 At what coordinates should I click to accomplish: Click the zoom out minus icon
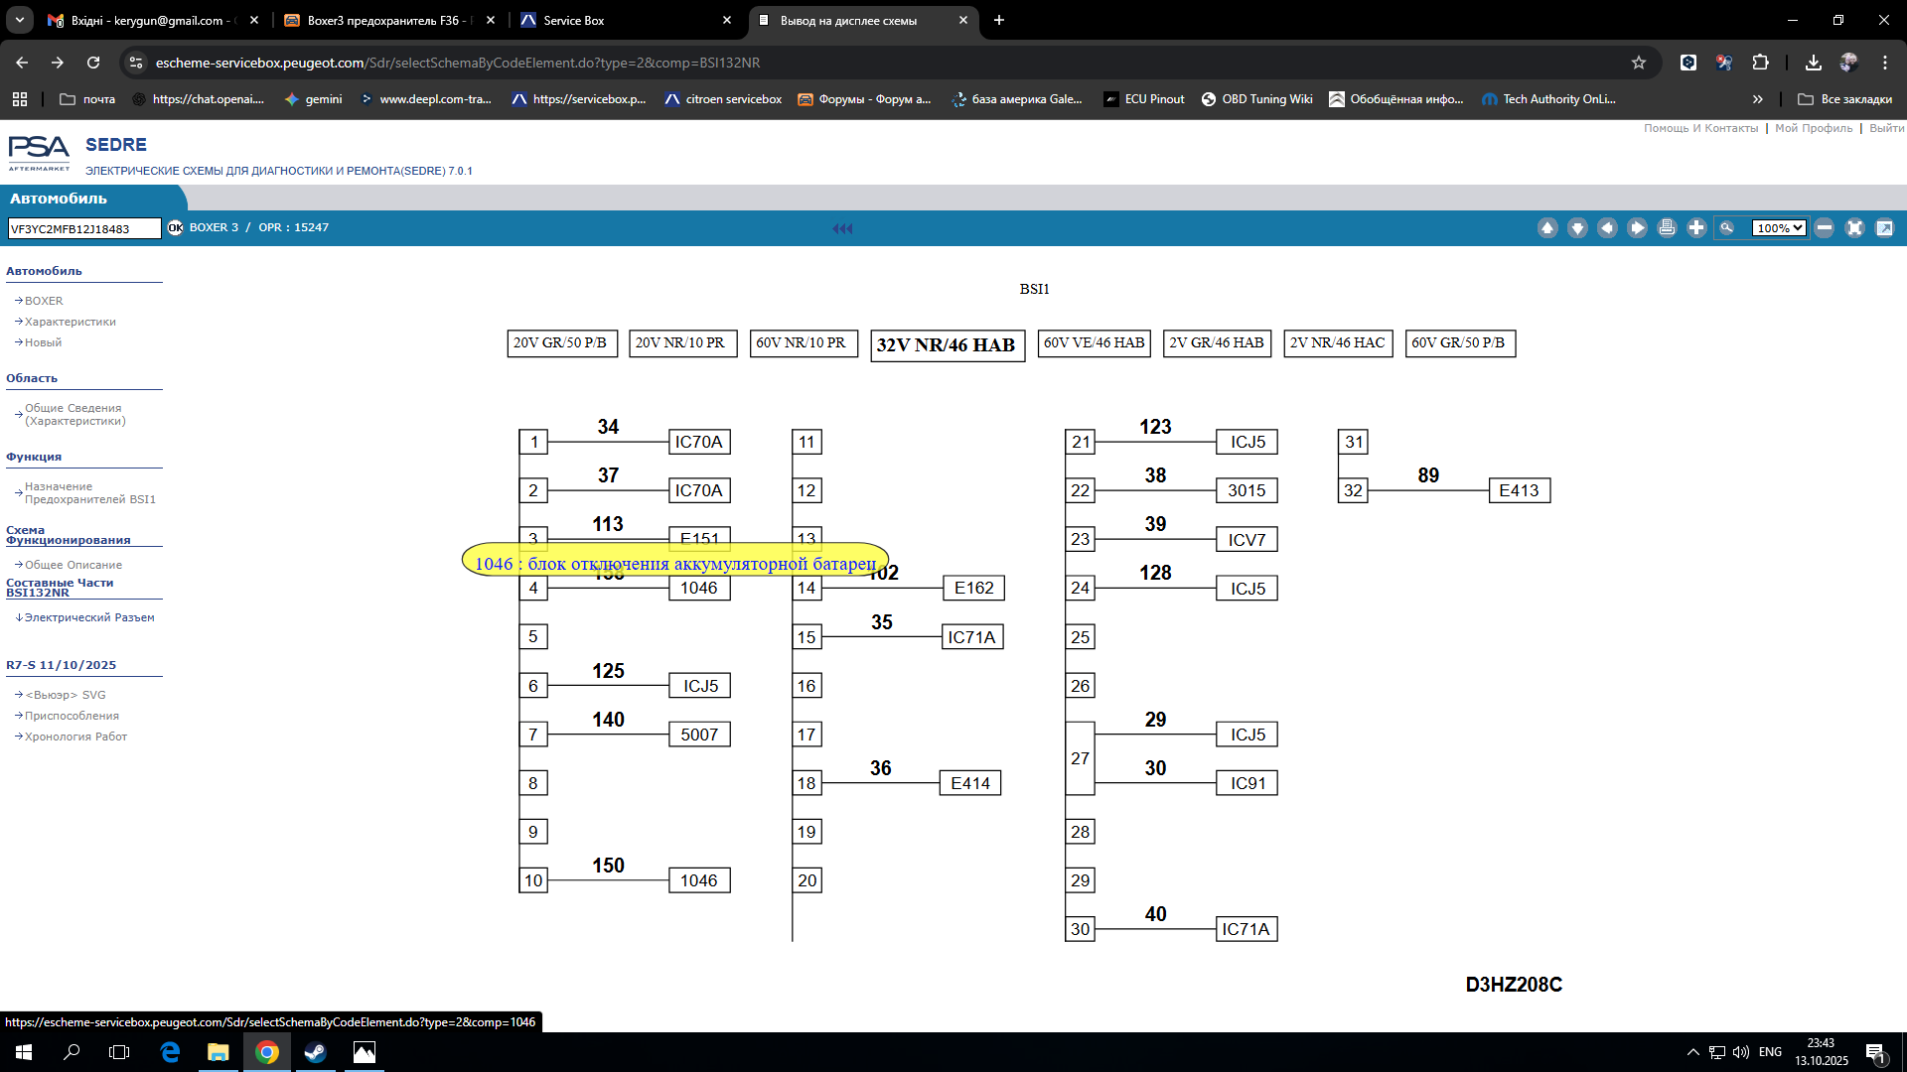[x=1825, y=228]
